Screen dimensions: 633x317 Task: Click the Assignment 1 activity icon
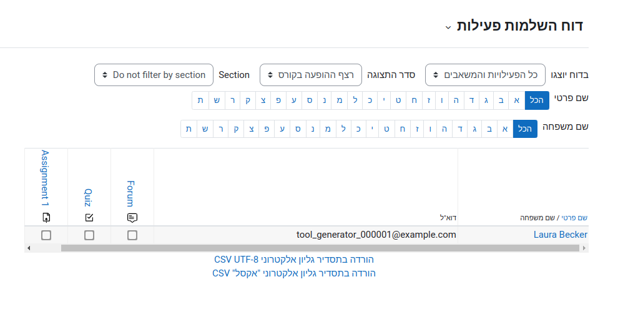[46, 218]
